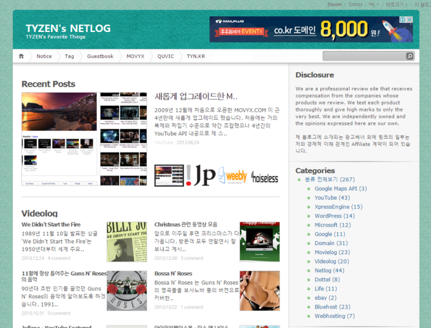The width and height of the screenshot is (431, 328).
Task: Open the Notice menu item
Action: pos(44,56)
